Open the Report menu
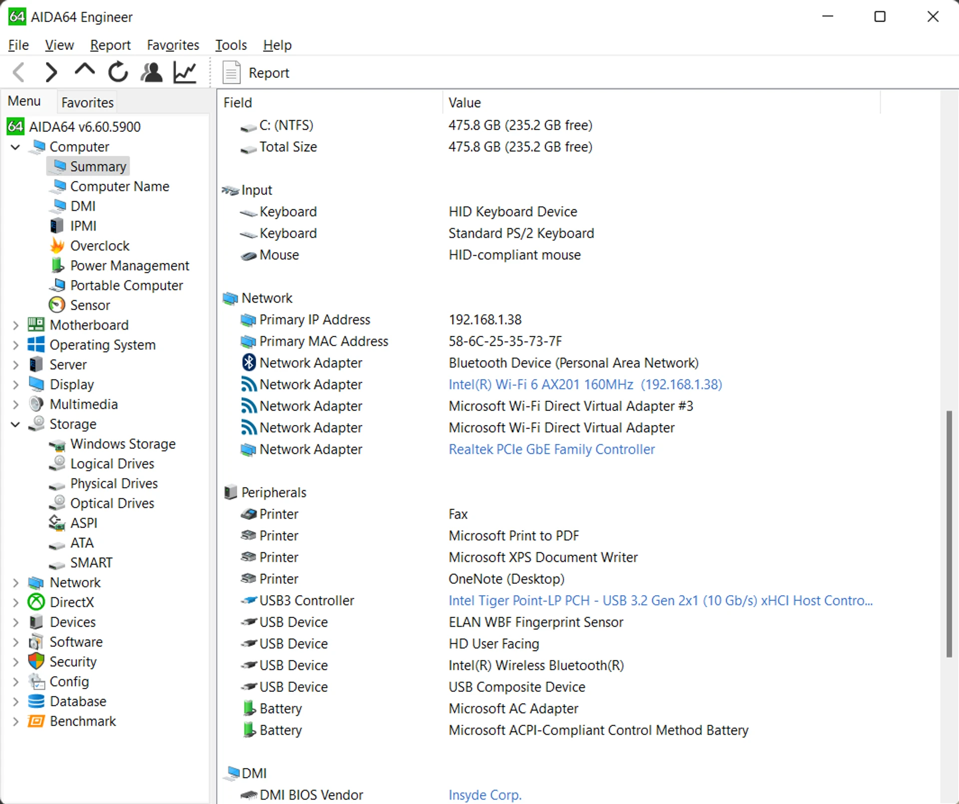 click(x=110, y=45)
